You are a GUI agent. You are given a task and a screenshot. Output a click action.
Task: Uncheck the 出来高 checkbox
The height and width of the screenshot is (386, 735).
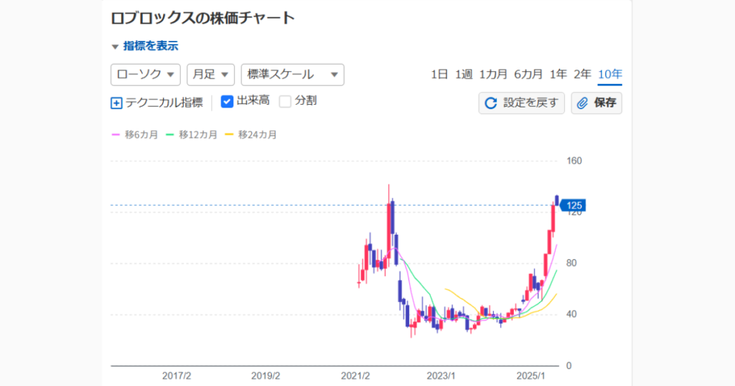[227, 101]
